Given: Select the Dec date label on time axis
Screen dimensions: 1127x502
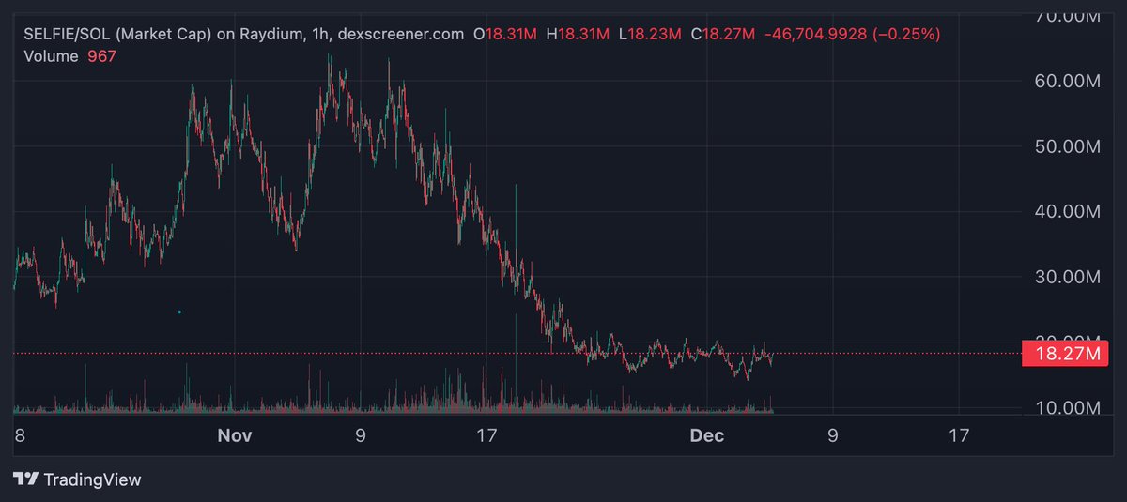Looking at the screenshot, I should click(x=706, y=435).
